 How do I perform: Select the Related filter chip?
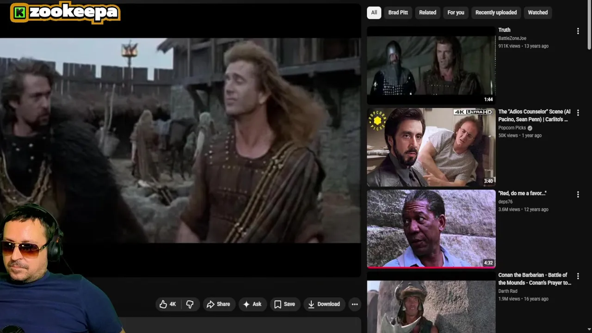[427, 12]
